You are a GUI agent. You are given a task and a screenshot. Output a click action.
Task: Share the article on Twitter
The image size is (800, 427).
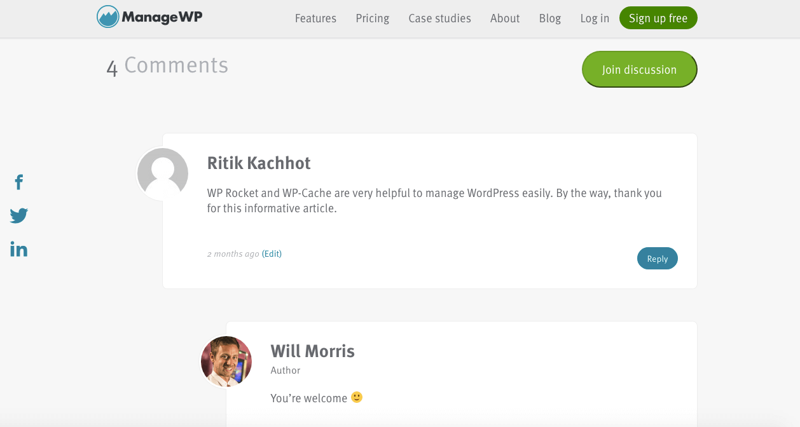(19, 216)
